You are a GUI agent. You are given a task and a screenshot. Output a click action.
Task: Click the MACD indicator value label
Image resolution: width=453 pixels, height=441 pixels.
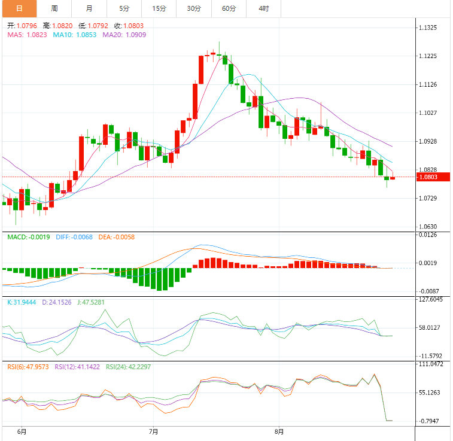[28, 238]
